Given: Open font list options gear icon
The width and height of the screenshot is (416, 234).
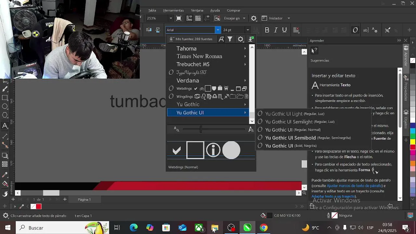Looking at the screenshot, I should [240, 39].
